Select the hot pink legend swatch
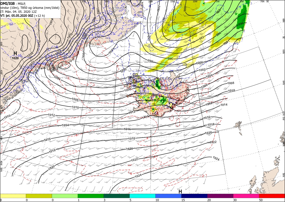The image size is (285, 202). [x=246, y=196]
